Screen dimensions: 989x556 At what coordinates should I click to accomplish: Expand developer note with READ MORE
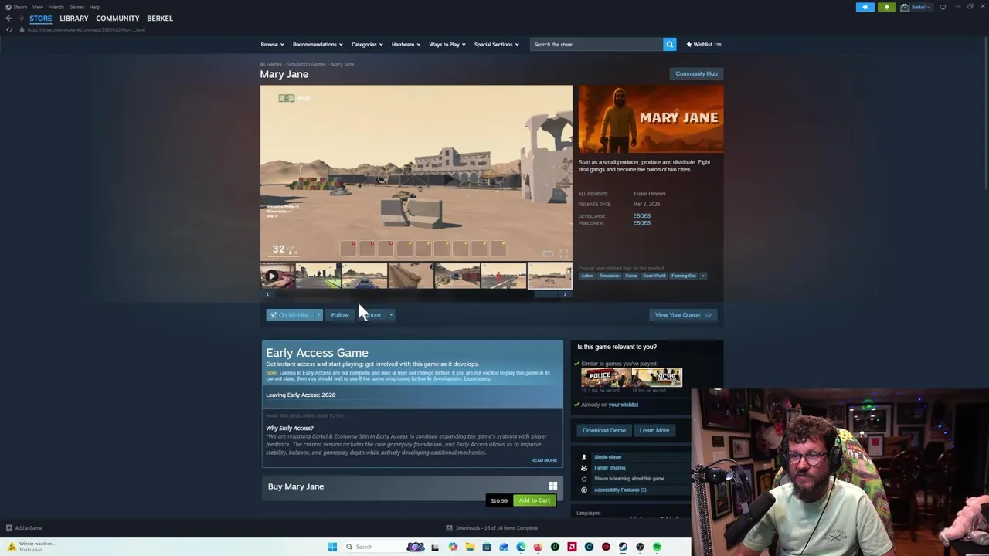click(544, 460)
